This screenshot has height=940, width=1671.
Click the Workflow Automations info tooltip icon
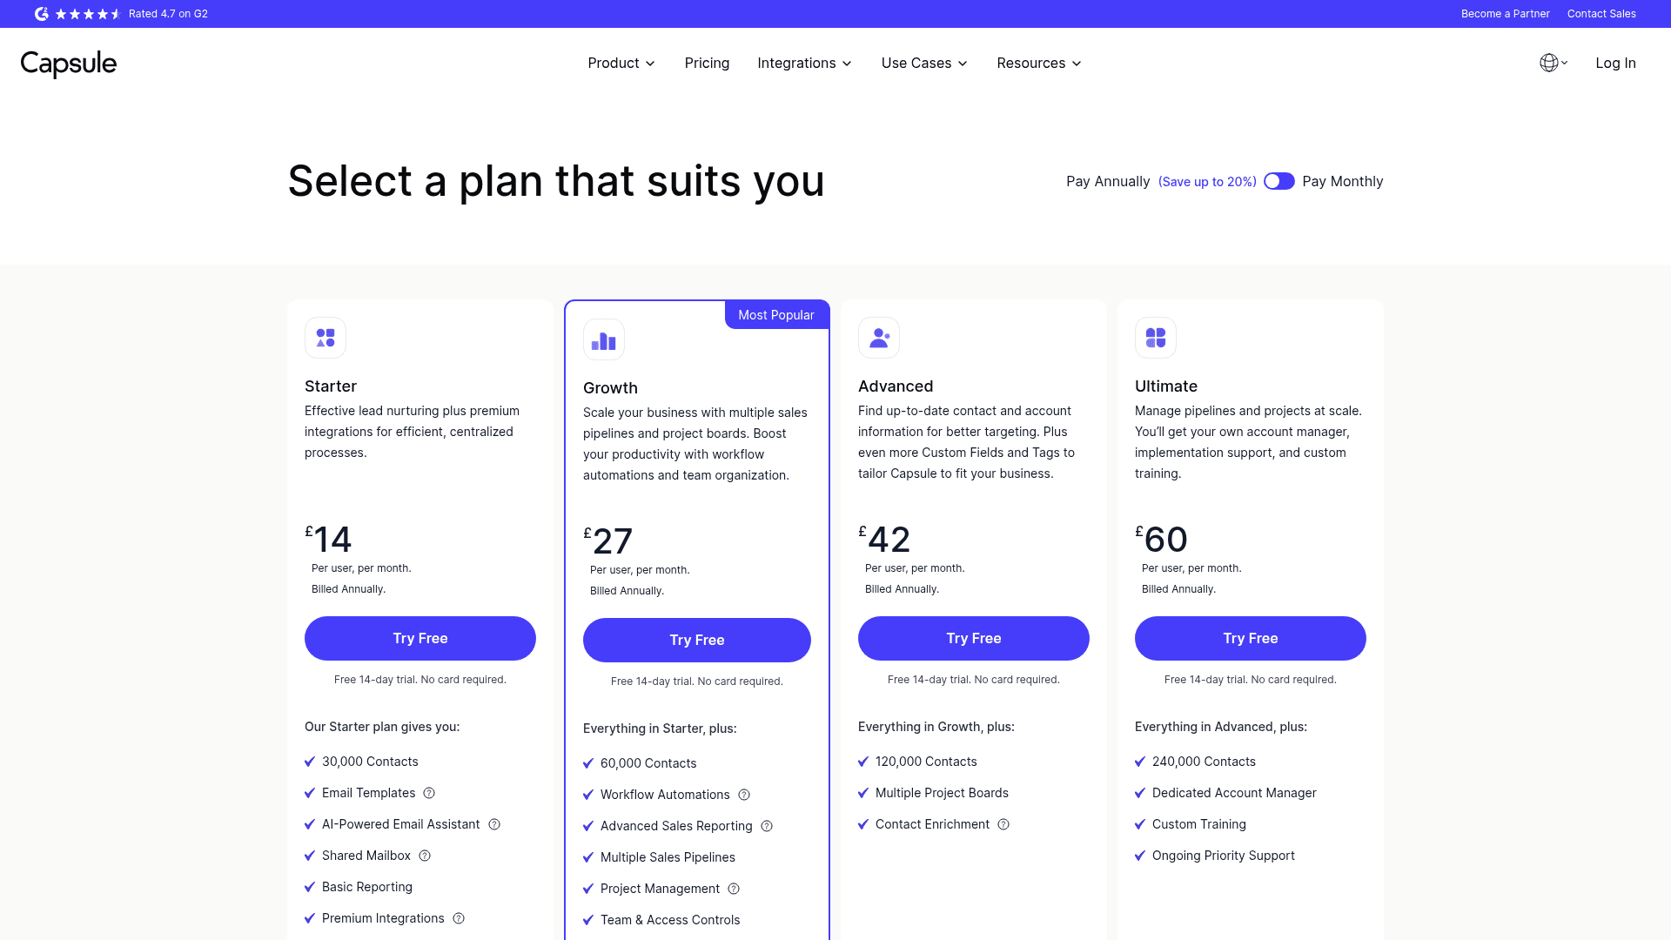tap(744, 795)
